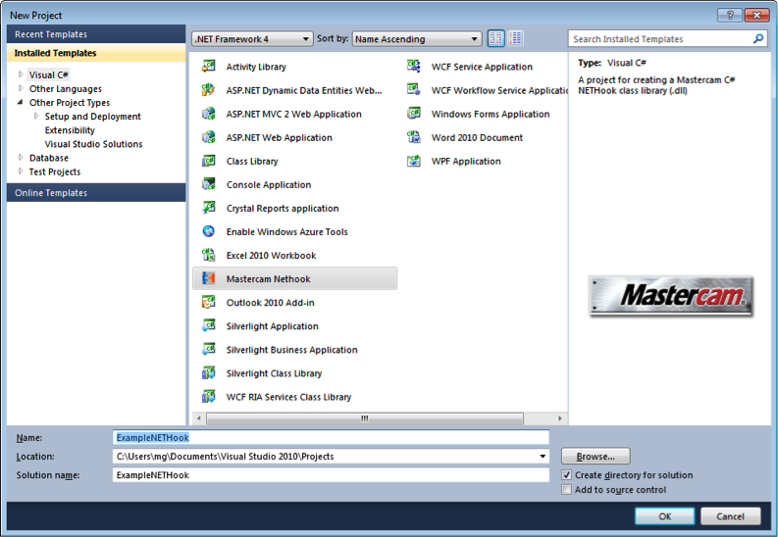Image resolution: width=778 pixels, height=537 pixels.
Task: Click the Cancel button
Action: (x=730, y=516)
